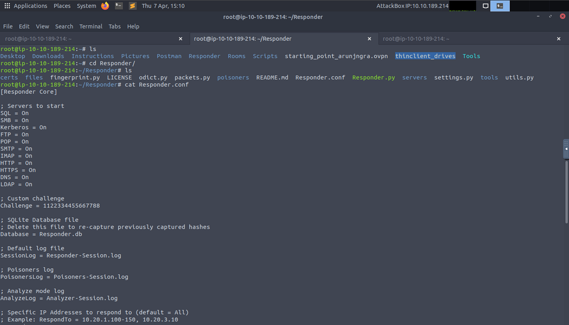Click the starting_point_arunjngra.ovpn file name
The image size is (569, 325).
pos(336,56)
